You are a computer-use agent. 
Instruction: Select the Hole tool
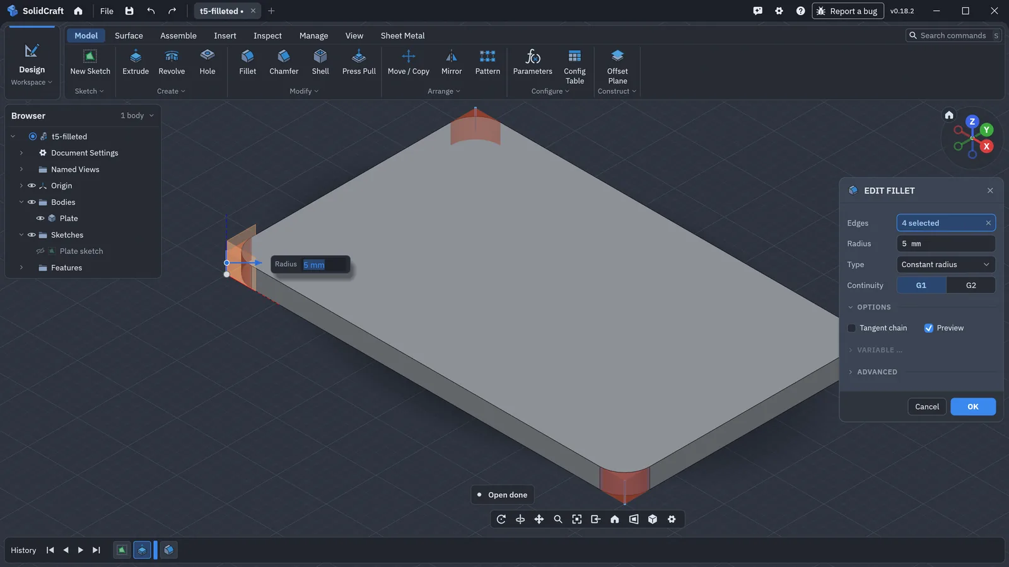point(207,62)
